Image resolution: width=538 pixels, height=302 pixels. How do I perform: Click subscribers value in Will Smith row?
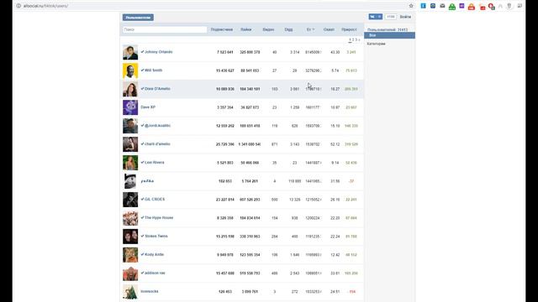click(x=225, y=70)
